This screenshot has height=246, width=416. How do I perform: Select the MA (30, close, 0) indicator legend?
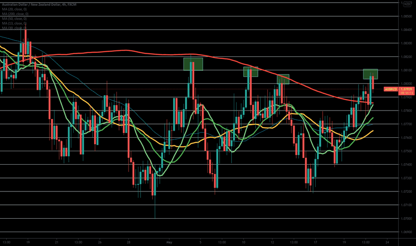coord(14,28)
